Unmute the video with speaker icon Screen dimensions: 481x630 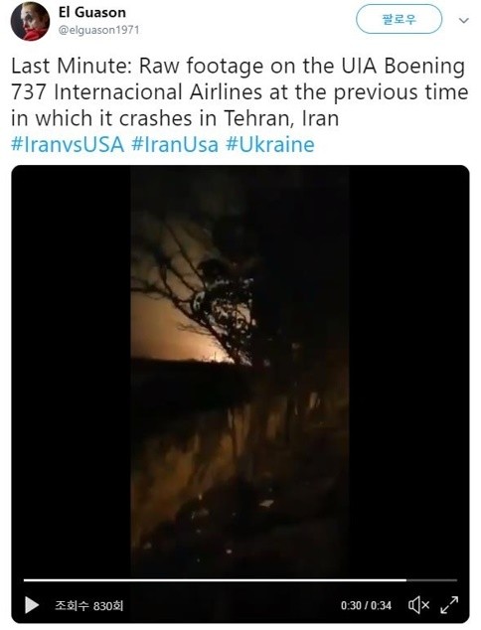click(x=419, y=605)
